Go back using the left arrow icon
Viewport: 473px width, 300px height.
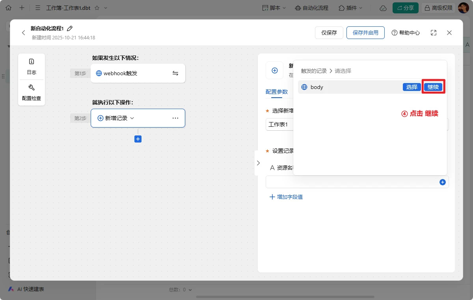point(23,33)
